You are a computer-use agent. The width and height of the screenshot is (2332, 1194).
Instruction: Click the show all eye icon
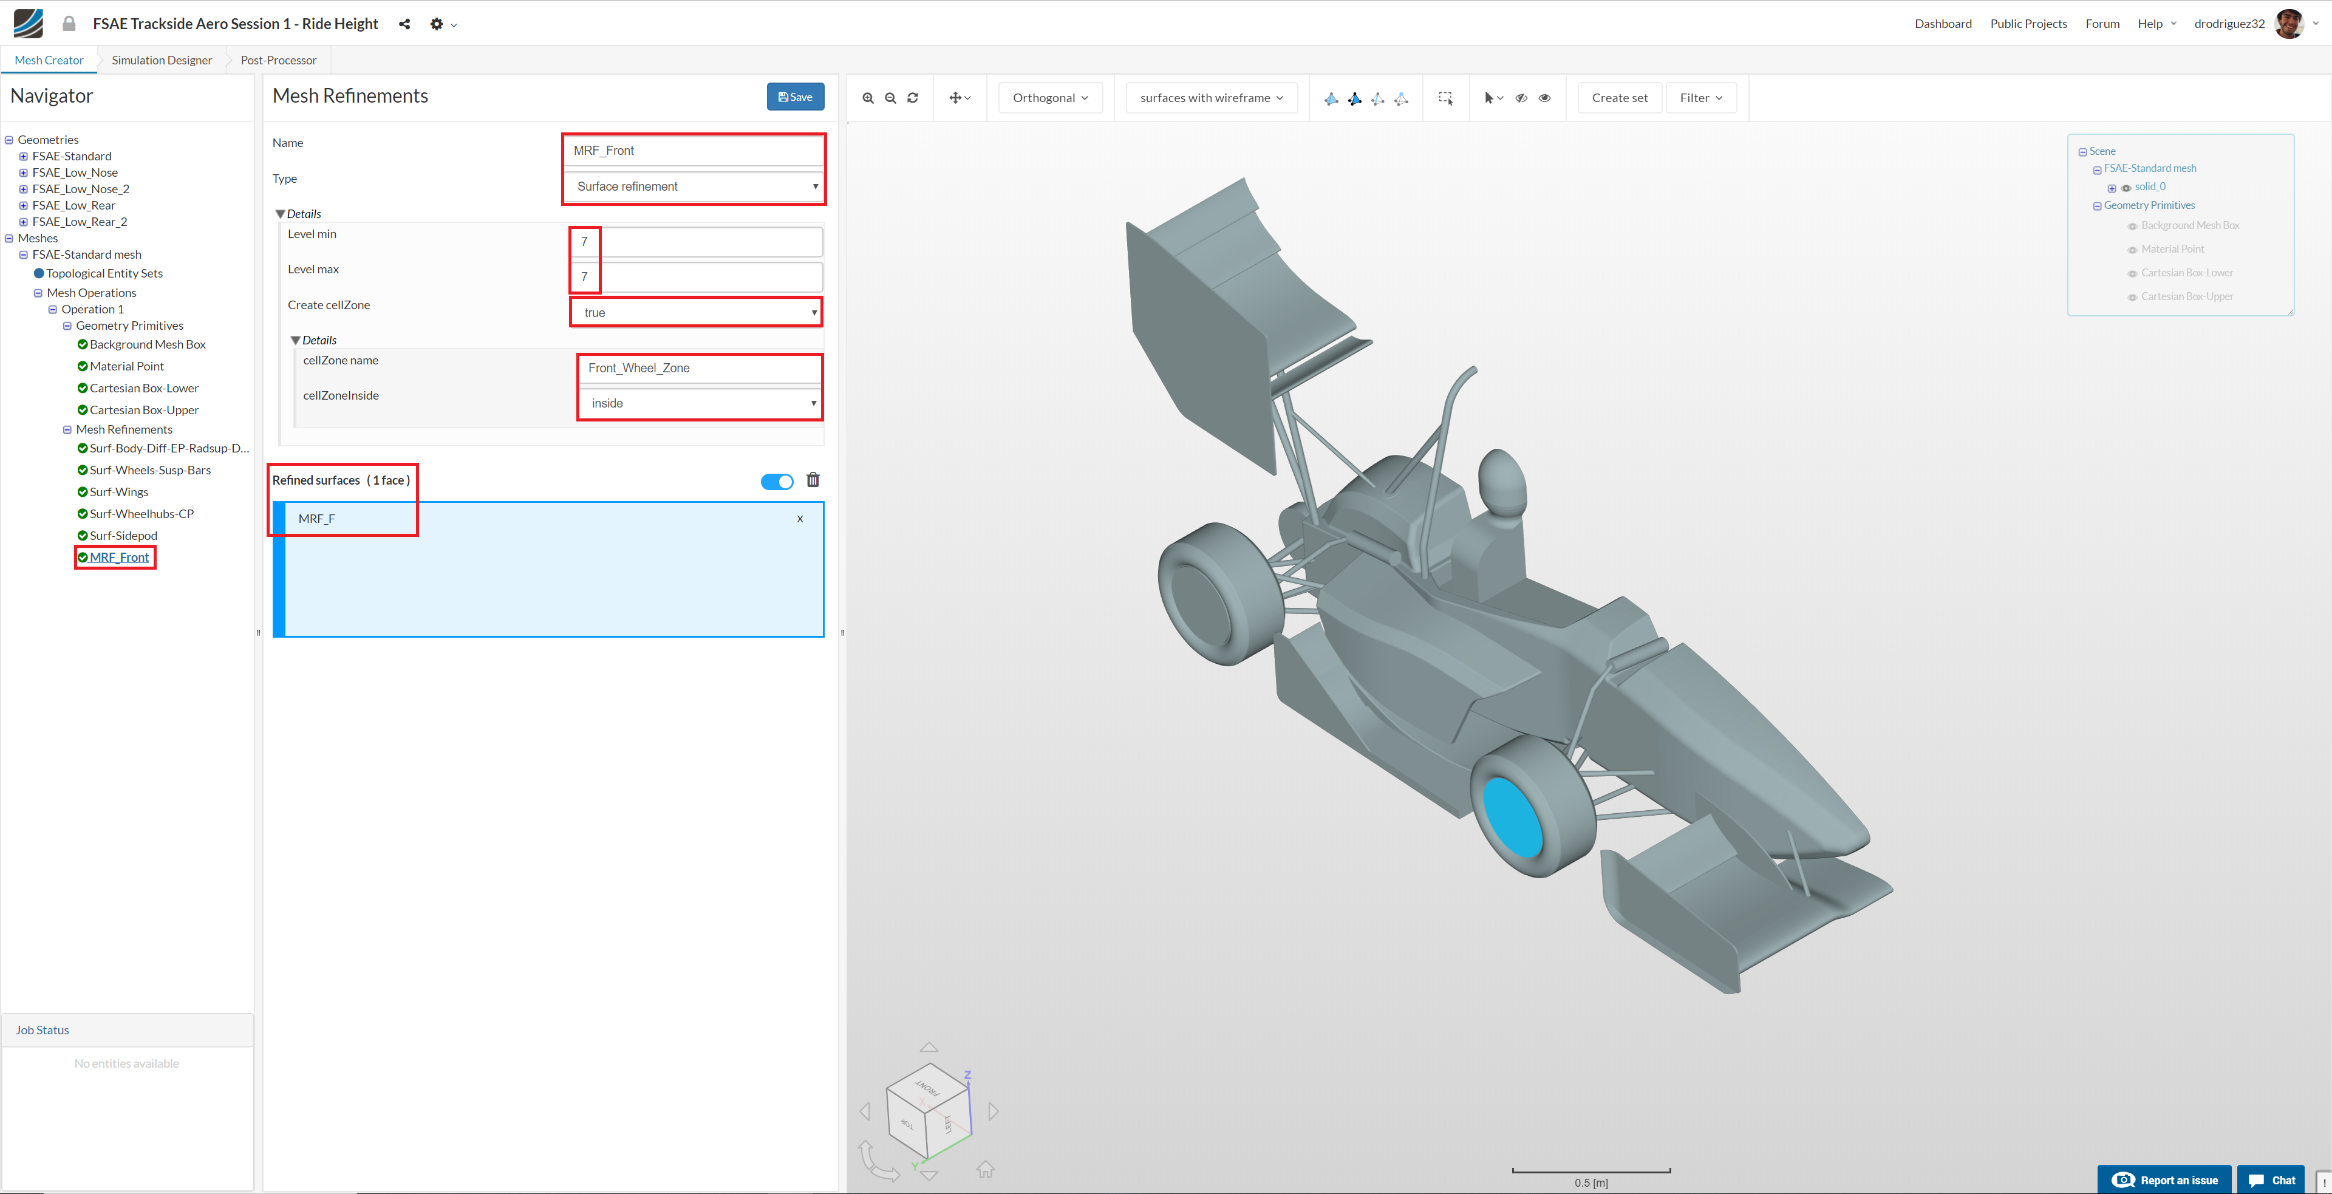[x=1544, y=98]
